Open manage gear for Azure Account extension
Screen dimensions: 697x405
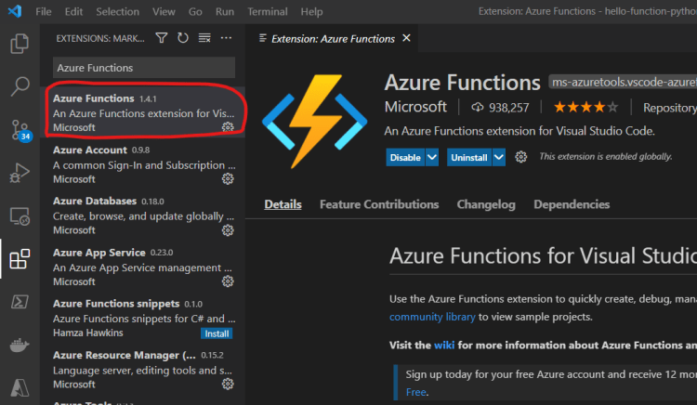tap(228, 179)
